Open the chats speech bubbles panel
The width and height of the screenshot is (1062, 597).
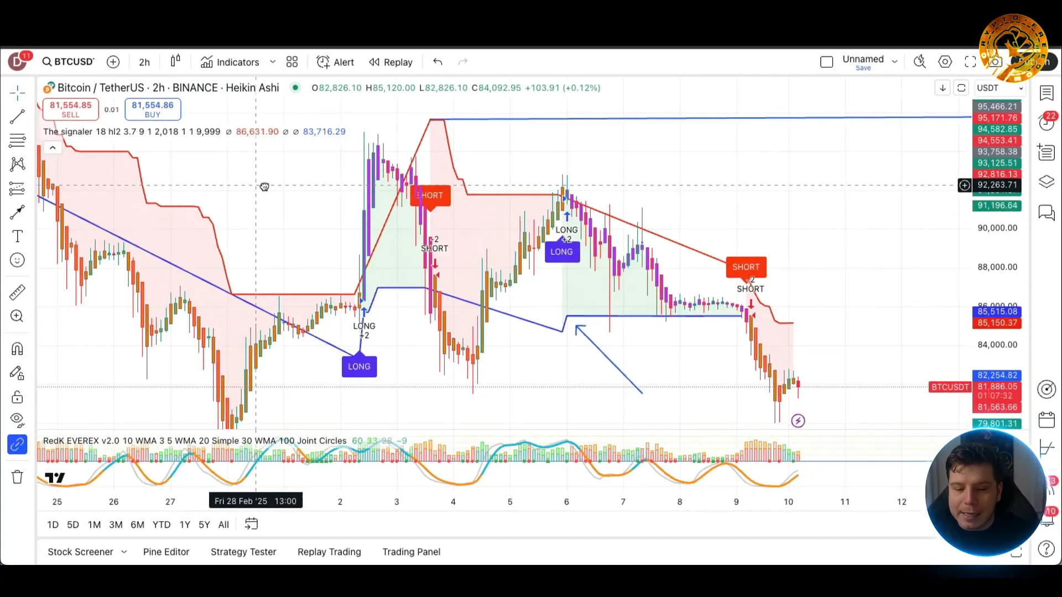pos(1047,212)
